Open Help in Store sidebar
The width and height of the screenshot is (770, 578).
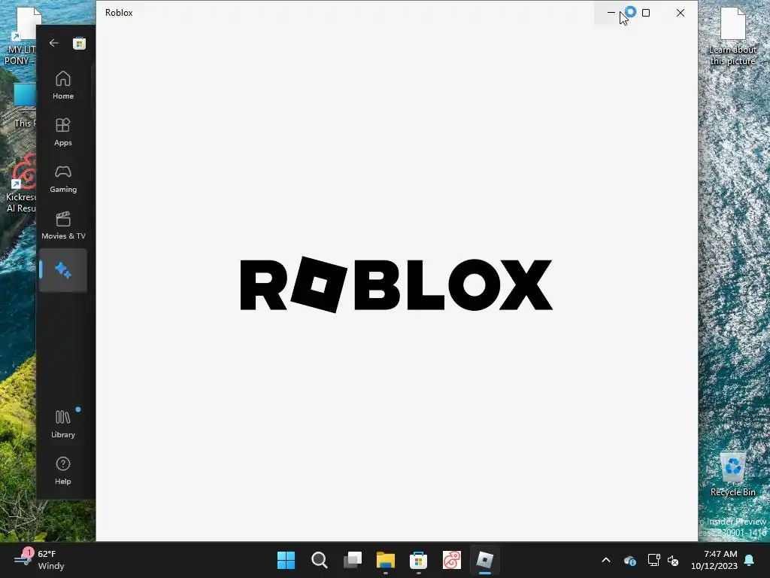point(63,470)
